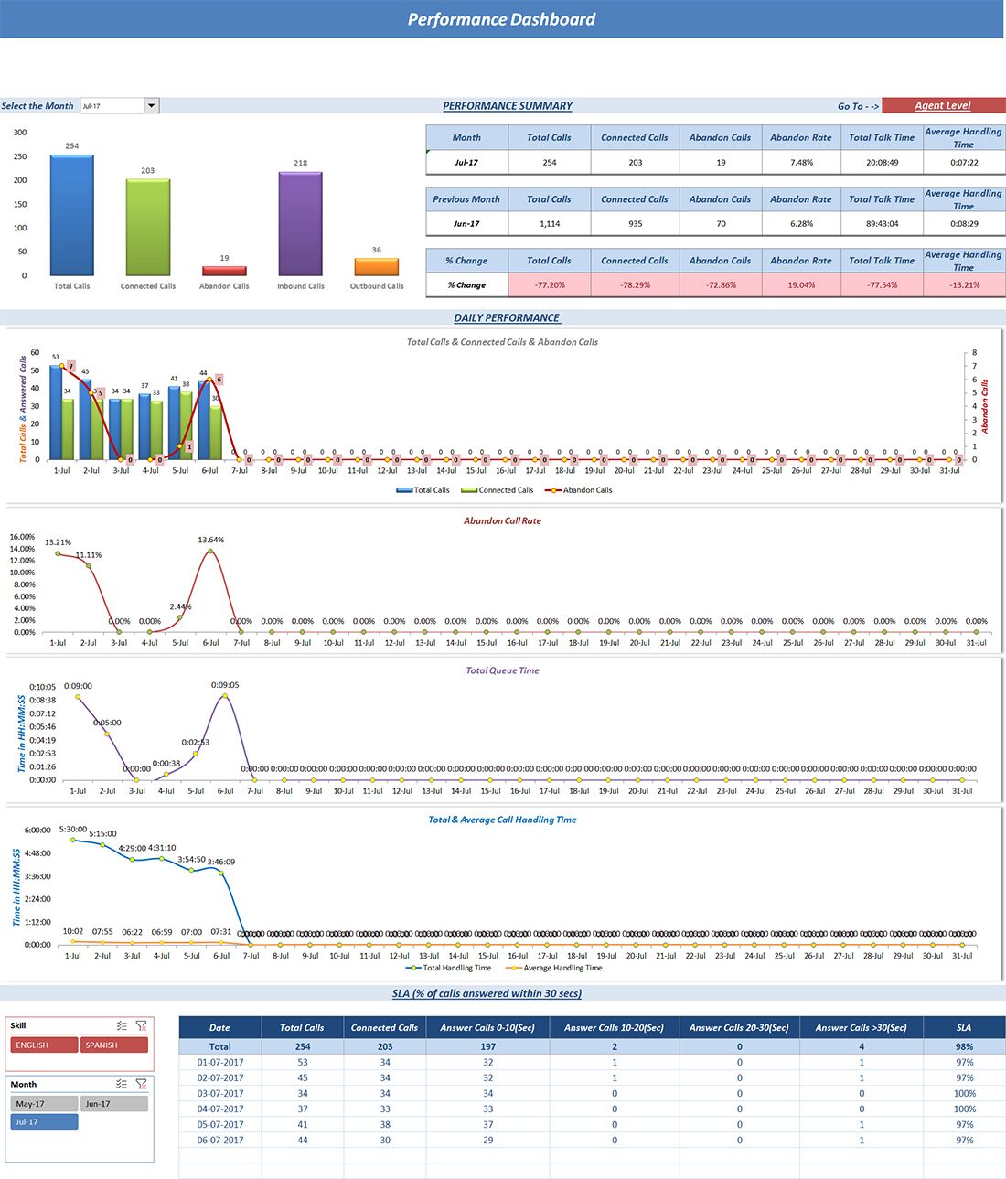The height and width of the screenshot is (1179, 1006).
Task: Clear the filter on the Skill slicer
Action: point(142,1026)
